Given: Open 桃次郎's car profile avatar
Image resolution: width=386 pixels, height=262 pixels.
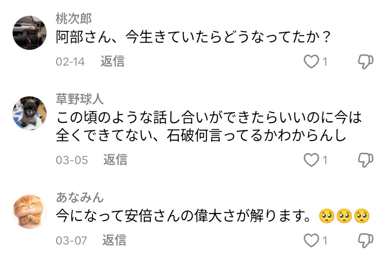Looking at the screenshot, I should click(x=30, y=33).
